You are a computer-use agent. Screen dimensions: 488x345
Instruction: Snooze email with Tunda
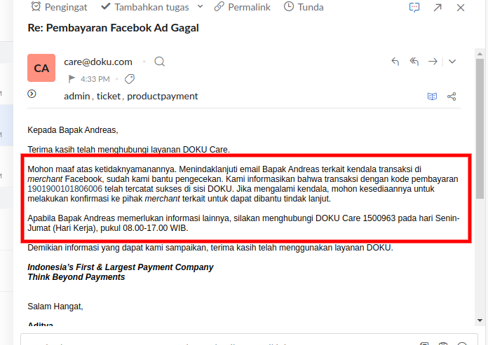pyautogui.click(x=304, y=7)
